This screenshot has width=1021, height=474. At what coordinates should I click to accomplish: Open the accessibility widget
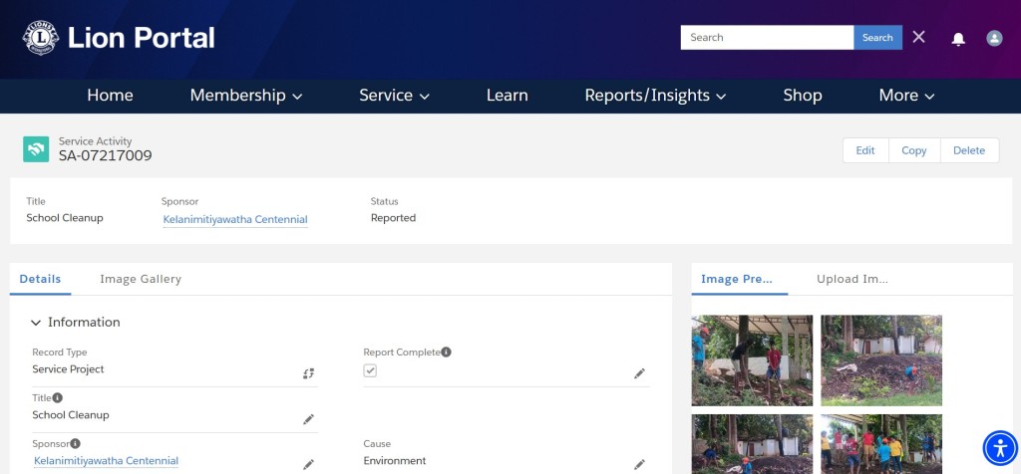point(1000,448)
